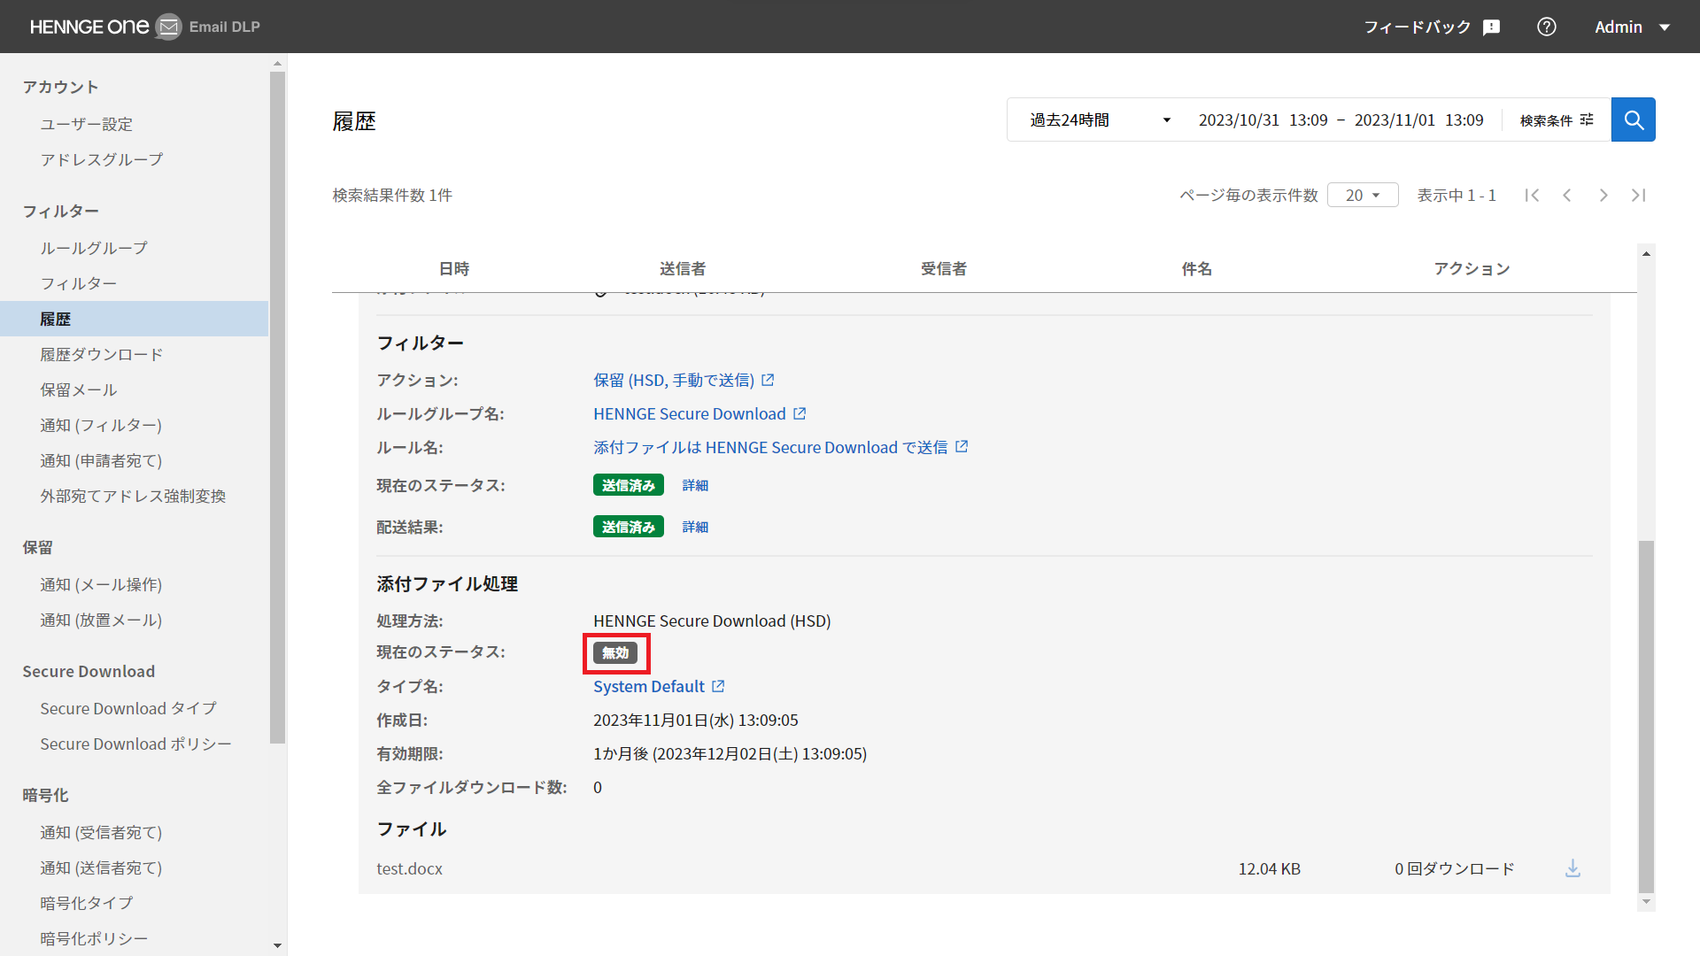This screenshot has height=956, width=1700.
Task: Open ユーザー設定 in sidebar
Action: pos(87,124)
